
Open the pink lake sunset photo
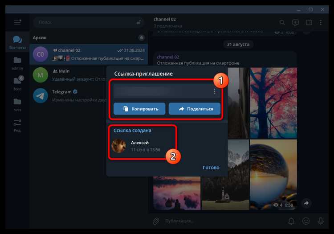[x=177, y=193]
